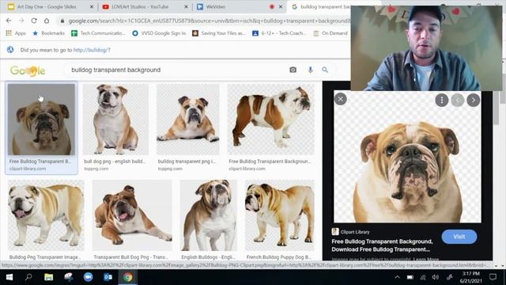The height and width of the screenshot is (285, 506).
Task: Open taskbar search magnifier
Action: click(x=28, y=277)
